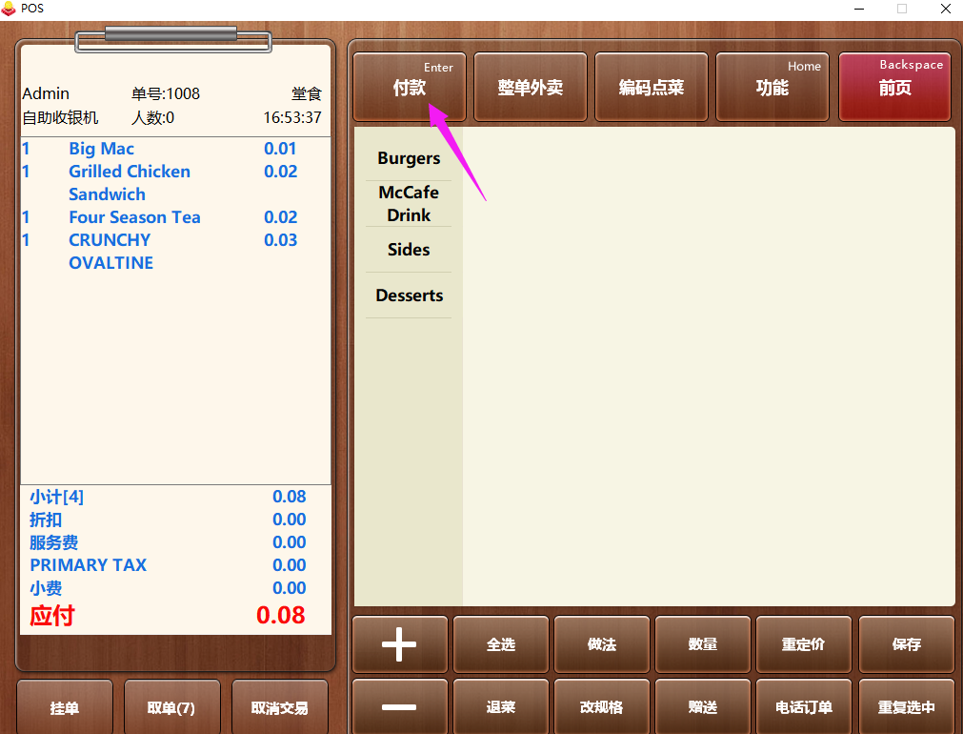Select the Big Mac order line
Viewport: 963px width, 734px height.
pyautogui.click(x=175, y=149)
